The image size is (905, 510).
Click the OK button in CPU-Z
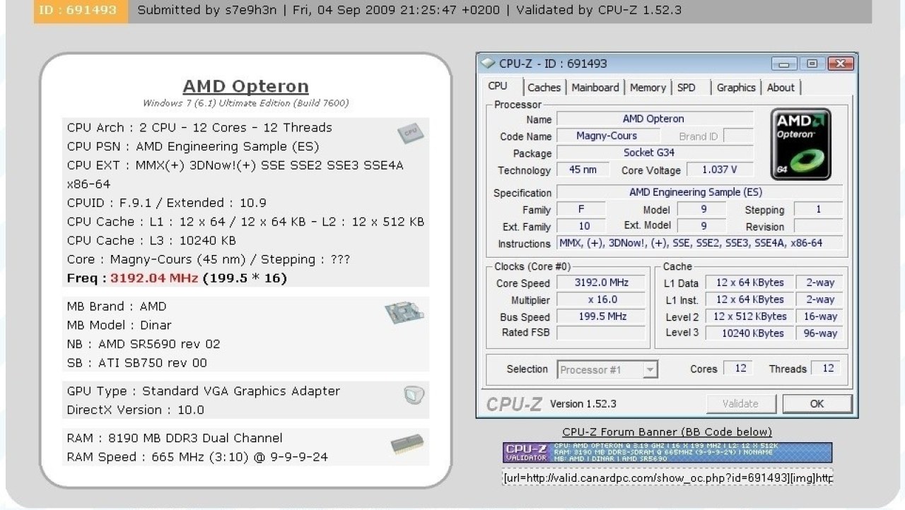pos(817,404)
